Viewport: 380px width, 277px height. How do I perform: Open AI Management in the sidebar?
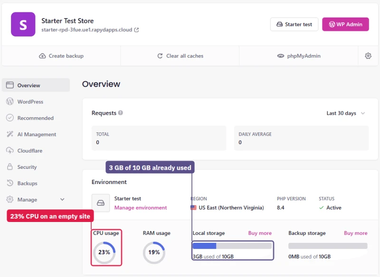click(x=36, y=134)
